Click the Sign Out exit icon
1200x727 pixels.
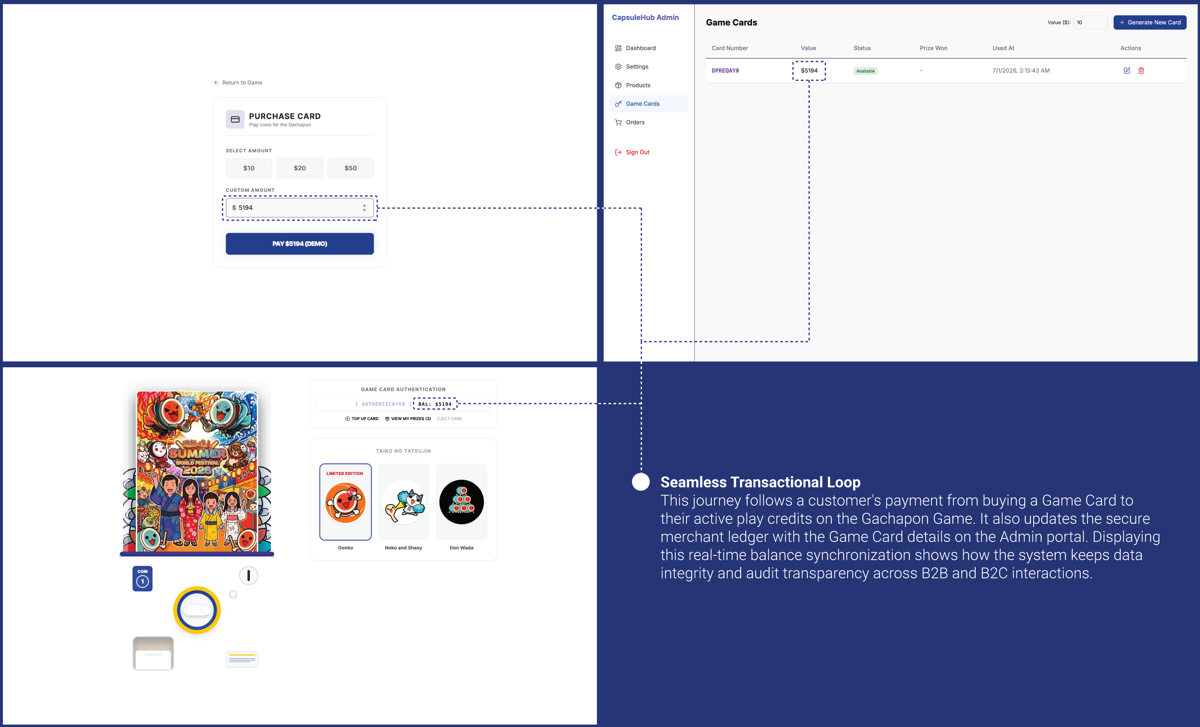click(618, 152)
